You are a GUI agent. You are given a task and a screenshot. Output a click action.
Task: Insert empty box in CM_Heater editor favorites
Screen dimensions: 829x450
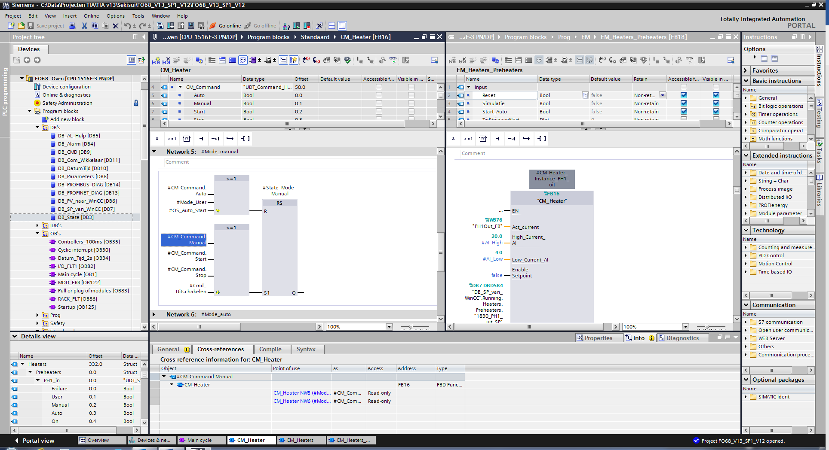tap(187, 139)
